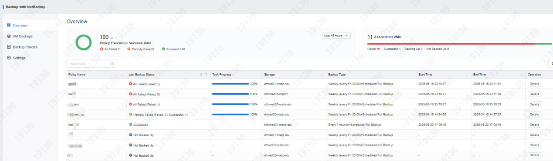This screenshot has height=161, width=553.
Task: Click the VM Backups layers icon
Action: click(x=9, y=36)
